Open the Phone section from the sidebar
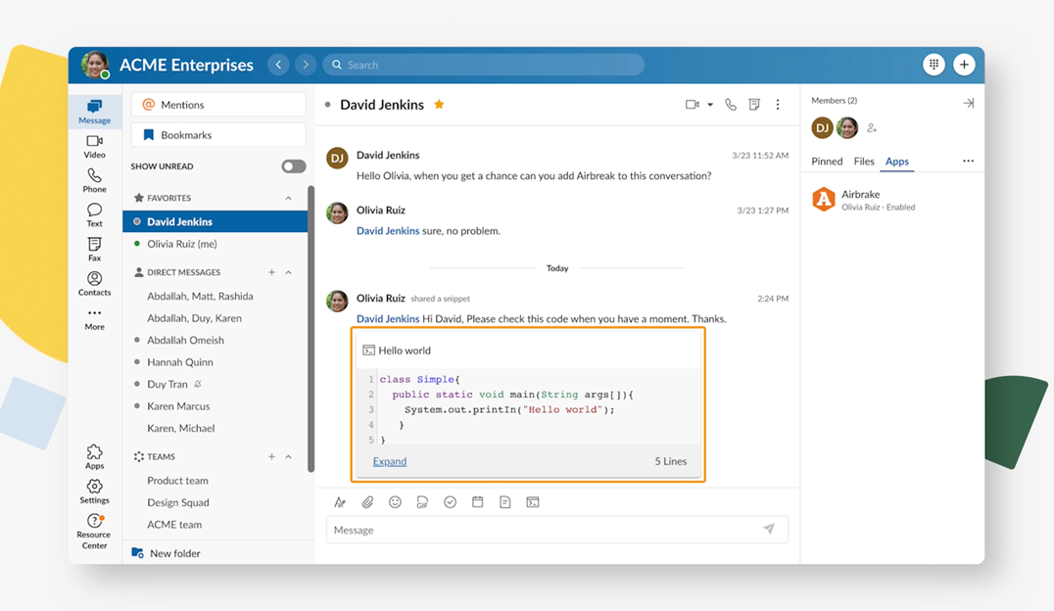This screenshot has width=1054, height=611. tap(94, 179)
